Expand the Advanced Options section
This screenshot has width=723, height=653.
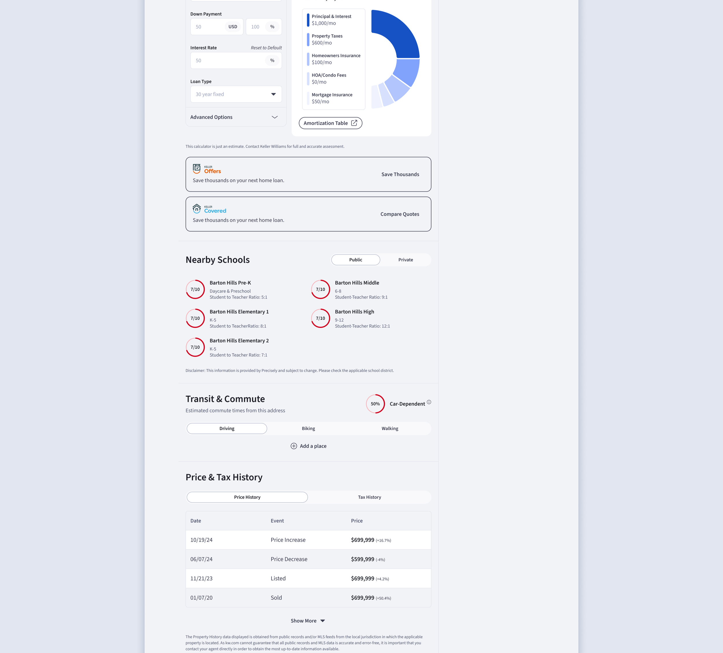pos(236,117)
